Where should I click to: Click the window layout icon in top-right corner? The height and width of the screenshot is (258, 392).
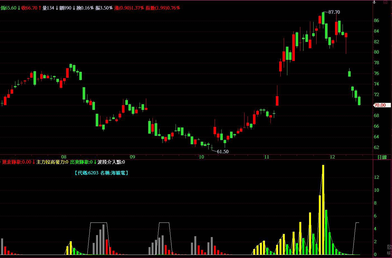coord(386,2)
